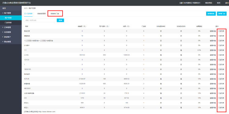
Task: Focus the merchant name search field
Action: click(x=40, y=20)
